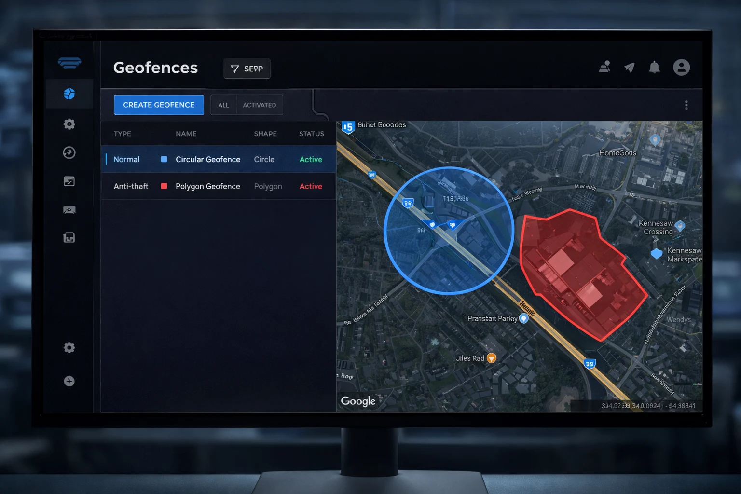Expand the three-dot options menu
The image size is (741, 494).
(686, 105)
